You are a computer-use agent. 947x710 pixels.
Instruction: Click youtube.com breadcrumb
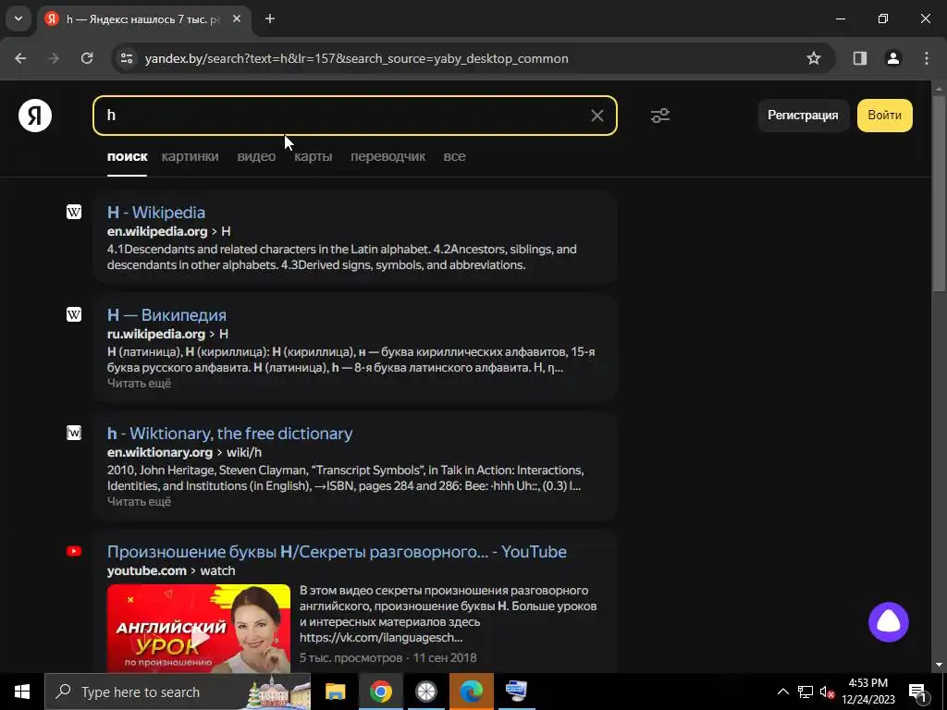click(147, 570)
